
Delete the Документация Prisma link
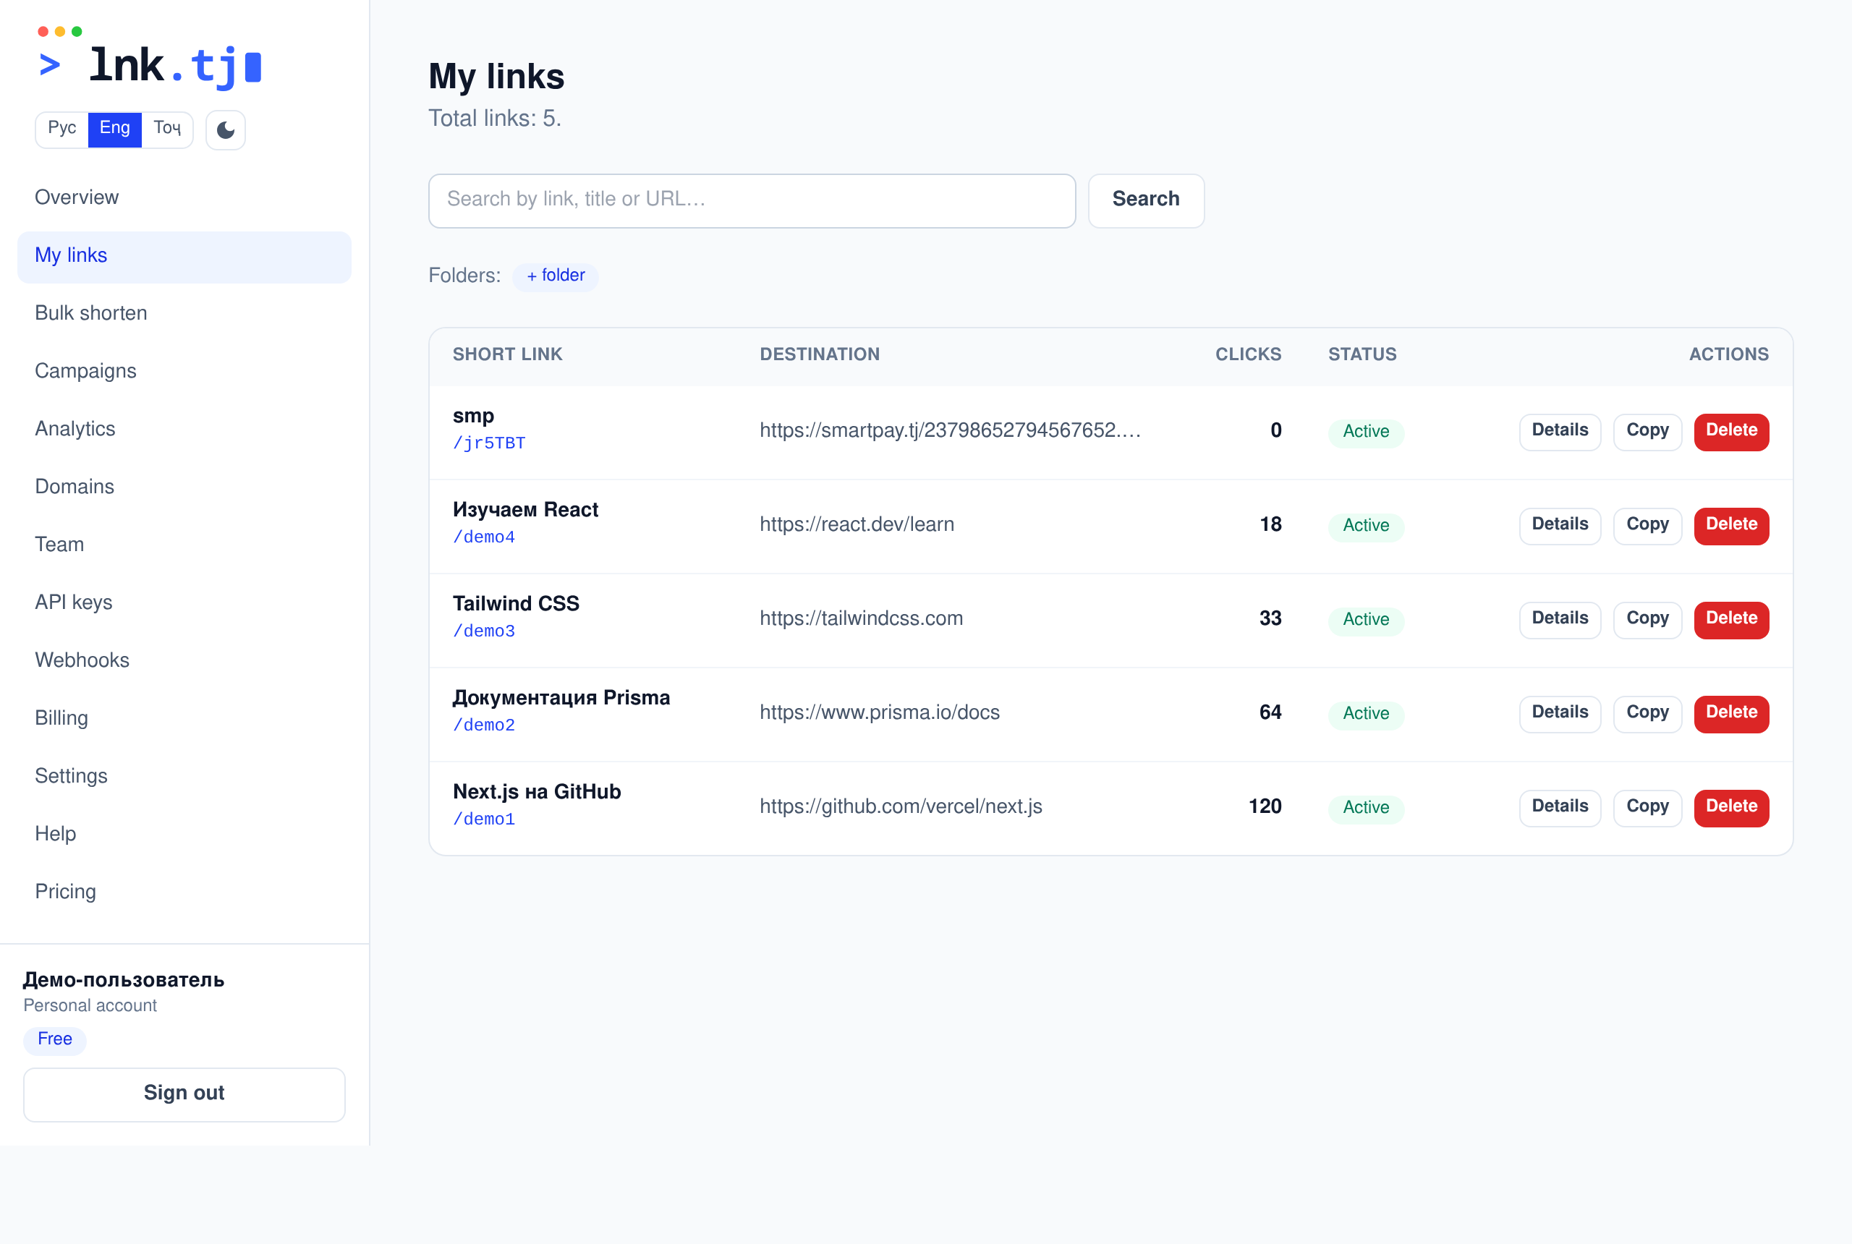pyautogui.click(x=1731, y=713)
